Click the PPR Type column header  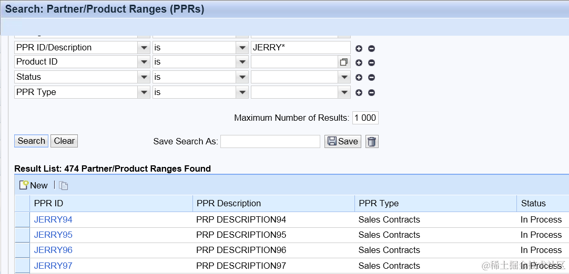pyautogui.click(x=379, y=204)
